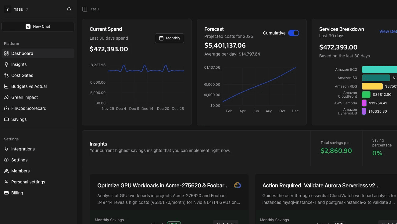Open Insights in the sidebar

(x=38, y=64)
